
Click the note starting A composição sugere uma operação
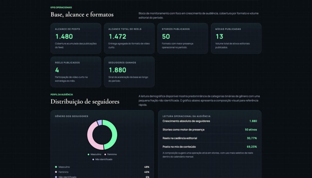[x=208, y=155]
